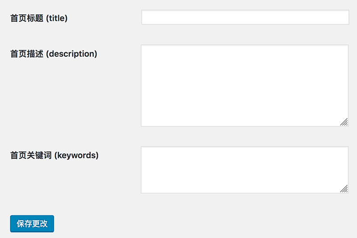Image resolution: width=357 pixels, height=238 pixels.
Task: Focus the 首页标题 (title) input field
Action: pos(245,17)
